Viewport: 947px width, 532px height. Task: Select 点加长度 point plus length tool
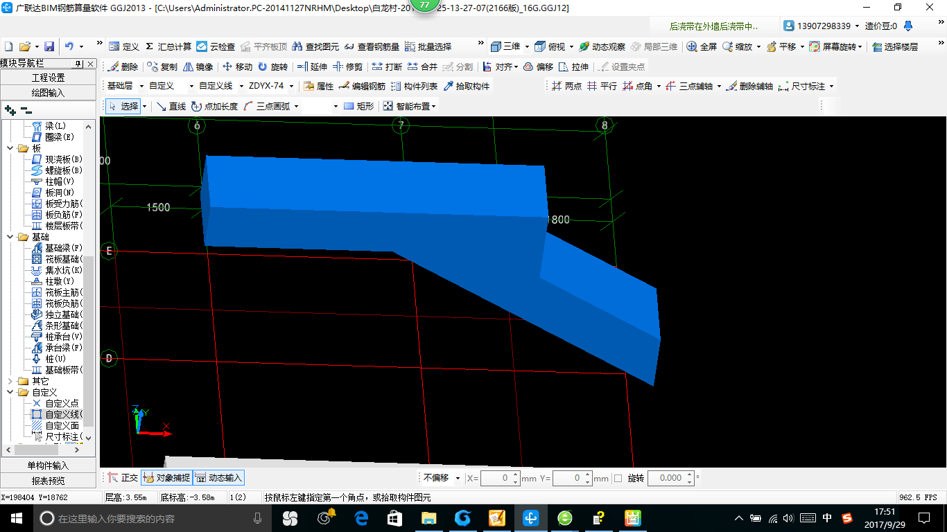click(x=214, y=106)
